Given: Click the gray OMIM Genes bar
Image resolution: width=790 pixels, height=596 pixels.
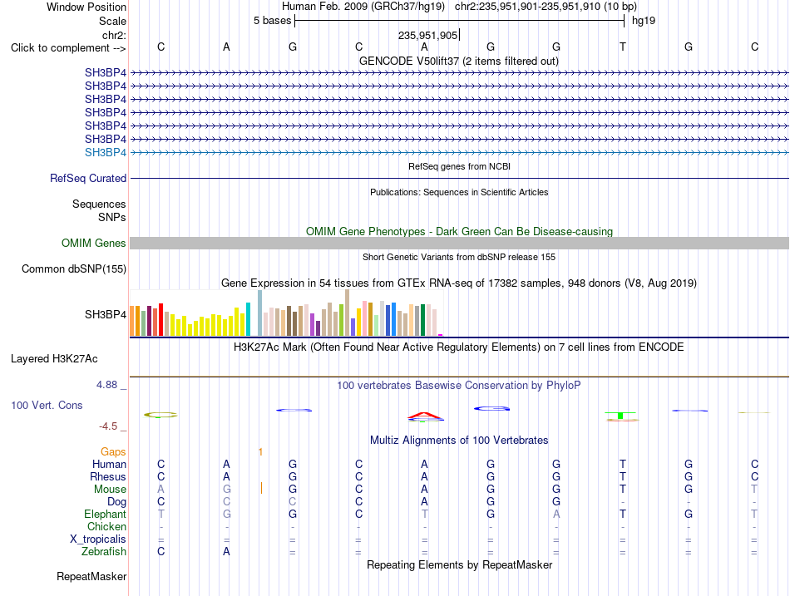Looking at the screenshot, I should click(459, 244).
